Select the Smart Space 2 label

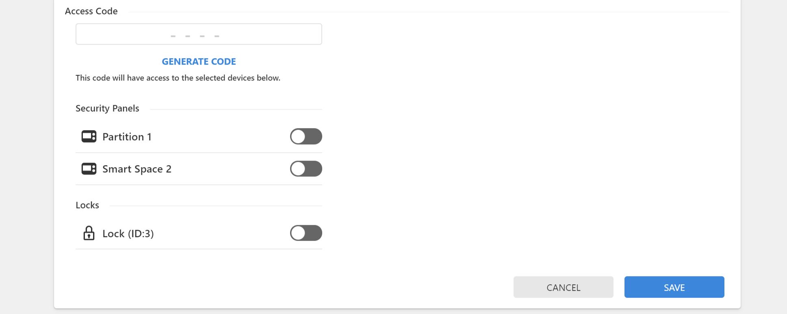137,169
